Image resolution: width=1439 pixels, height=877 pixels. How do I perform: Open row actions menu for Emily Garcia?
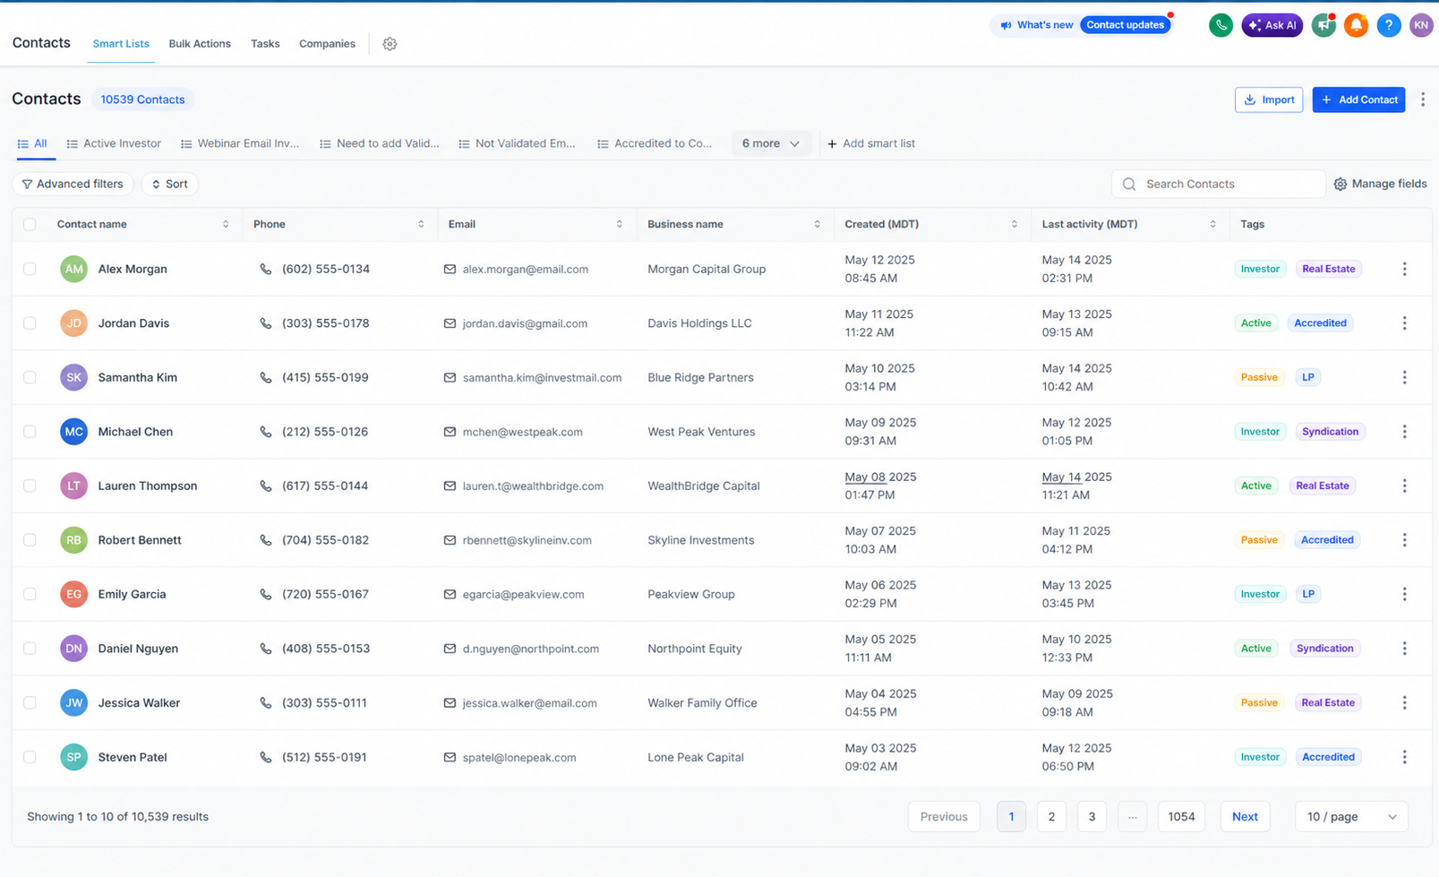tap(1404, 594)
